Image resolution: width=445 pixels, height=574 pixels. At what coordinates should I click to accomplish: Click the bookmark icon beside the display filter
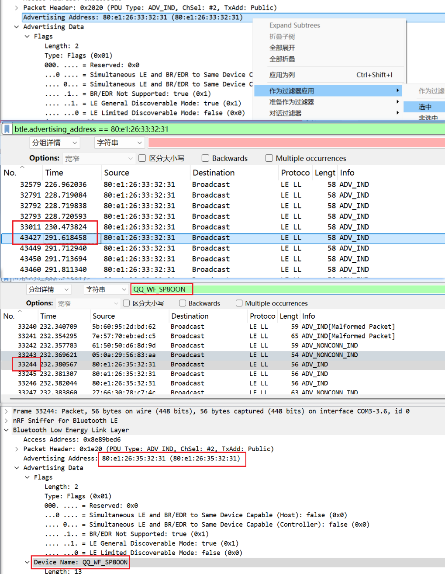7,129
